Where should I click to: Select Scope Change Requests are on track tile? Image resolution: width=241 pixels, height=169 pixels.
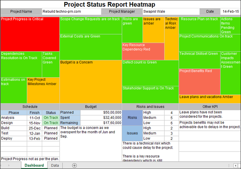click(91, 25)
